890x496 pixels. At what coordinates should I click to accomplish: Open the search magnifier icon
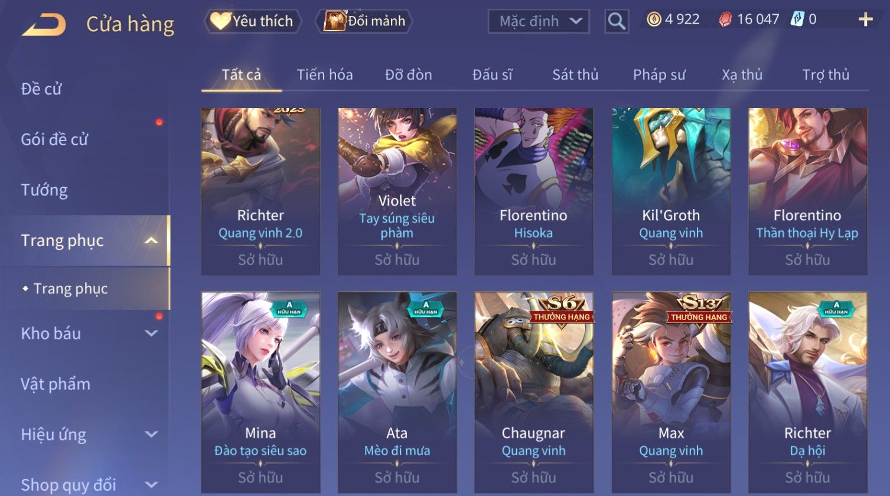[617, 21]
